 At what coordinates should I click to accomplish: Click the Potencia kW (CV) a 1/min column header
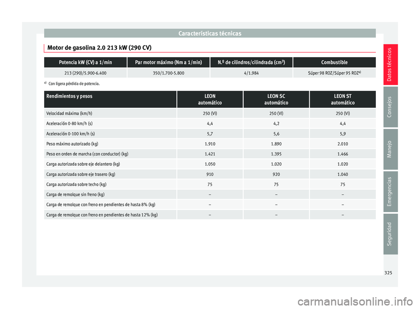[x=85, y=62]
